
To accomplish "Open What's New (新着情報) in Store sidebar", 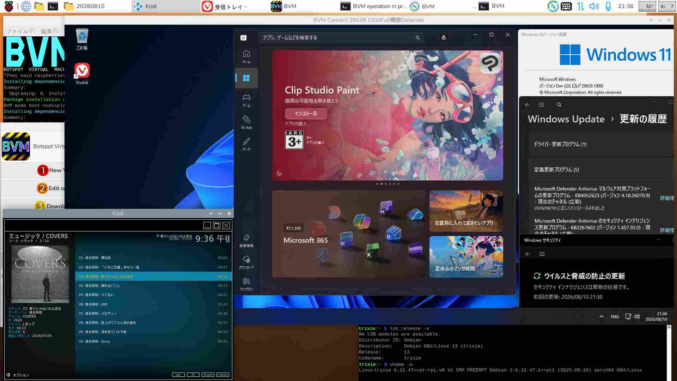I will [x=246, y=241].
